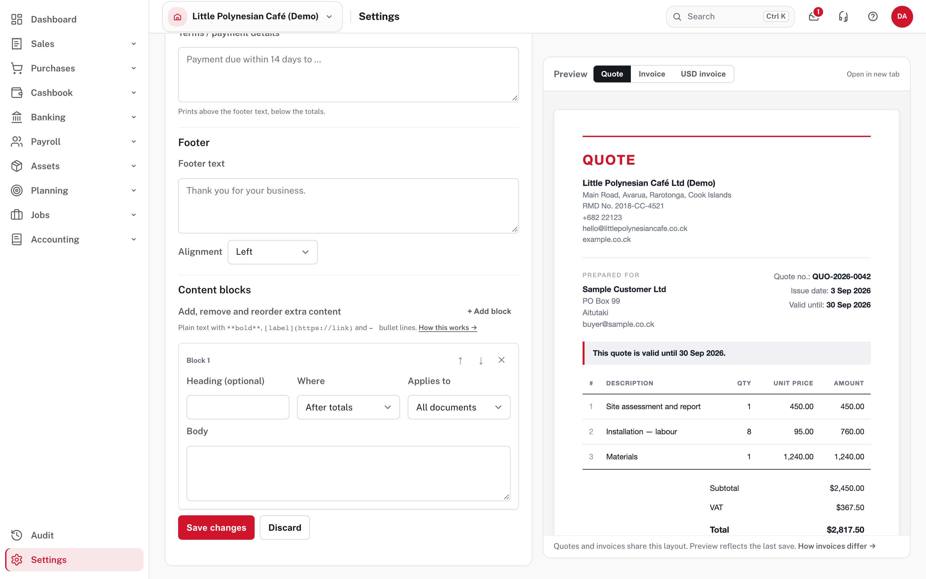The height and width of the screenshot is (579, 926).
Task: Click the Discard button
Action: (x=285, y=527)
